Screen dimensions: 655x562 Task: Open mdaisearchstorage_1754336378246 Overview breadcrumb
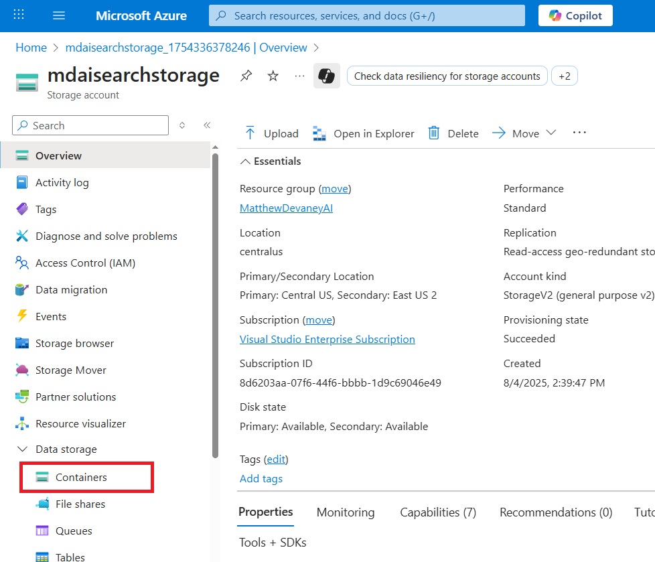pyautogui.click(x=186, y=48)
